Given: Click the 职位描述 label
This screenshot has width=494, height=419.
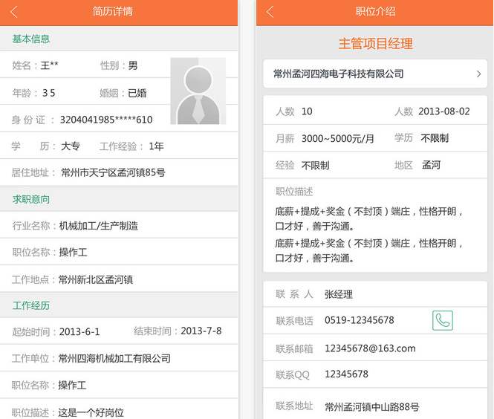Looking at the screenshot, I should click(x=294, y=192).
